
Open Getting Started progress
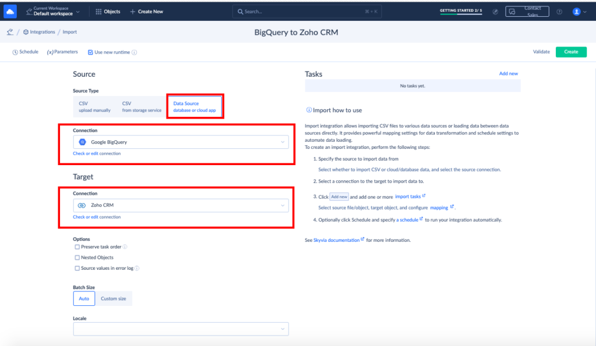tap(461, 11)
